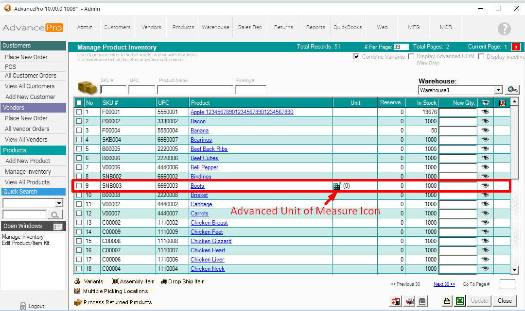Click the Advanced Unit of Measure icon for Boots

click(x=337, y=186)
